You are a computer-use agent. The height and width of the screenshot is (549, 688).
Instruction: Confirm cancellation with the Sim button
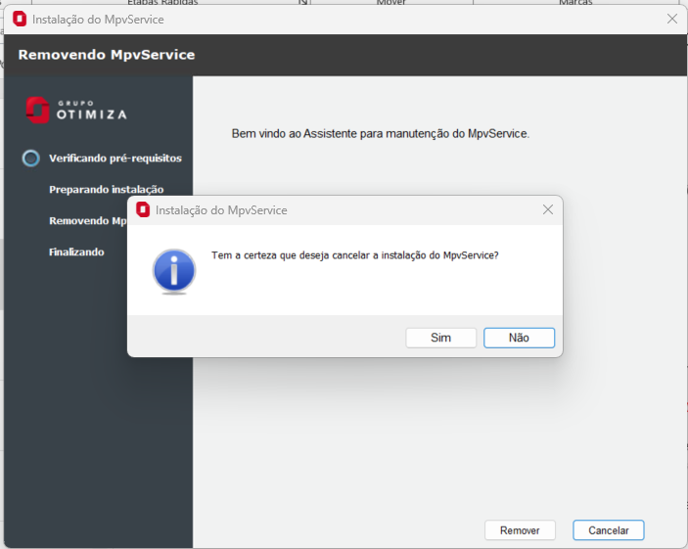click(440, 338)
